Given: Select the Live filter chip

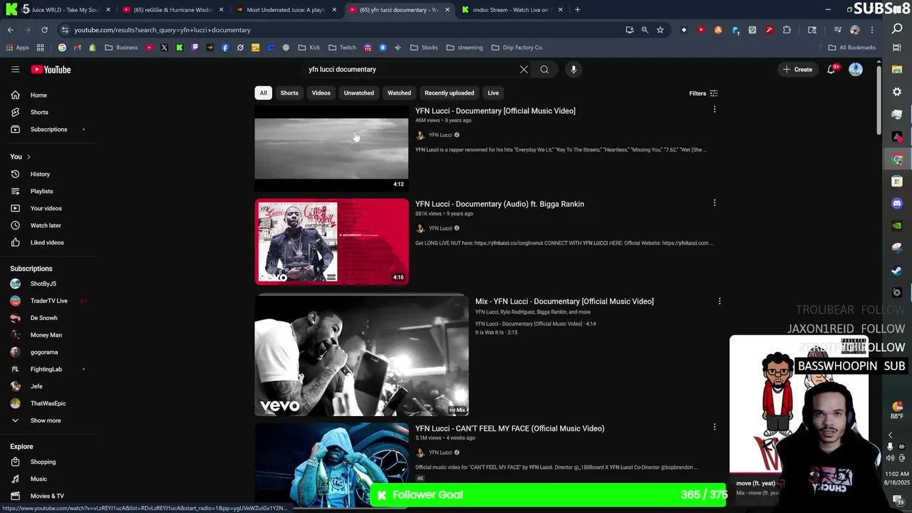Looking at the screenshot, I should point(493,93).
